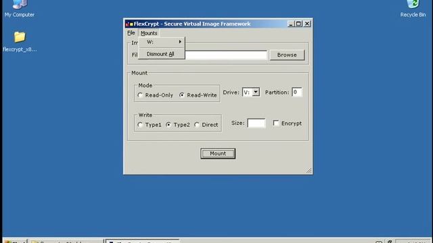The width and height of the screenshot is (433, 243).
Task: Click the Size input field
Action: click(256, 123)
